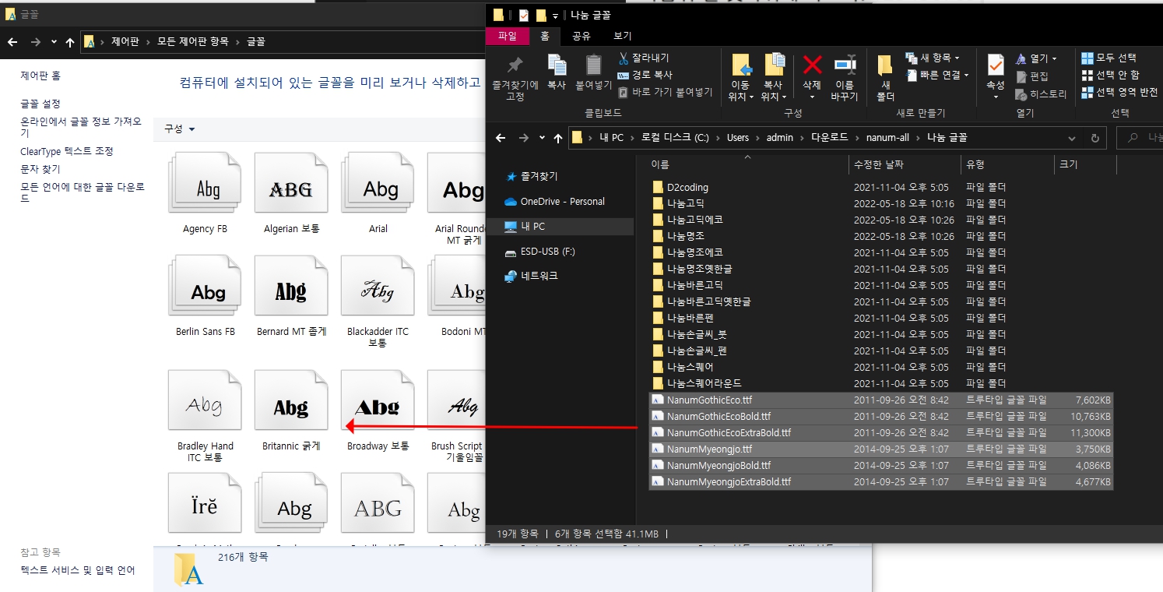1163x592 pixels.
Task: Open the 열기 (Open) dropdown
Action: click(x=1036, y=58)
